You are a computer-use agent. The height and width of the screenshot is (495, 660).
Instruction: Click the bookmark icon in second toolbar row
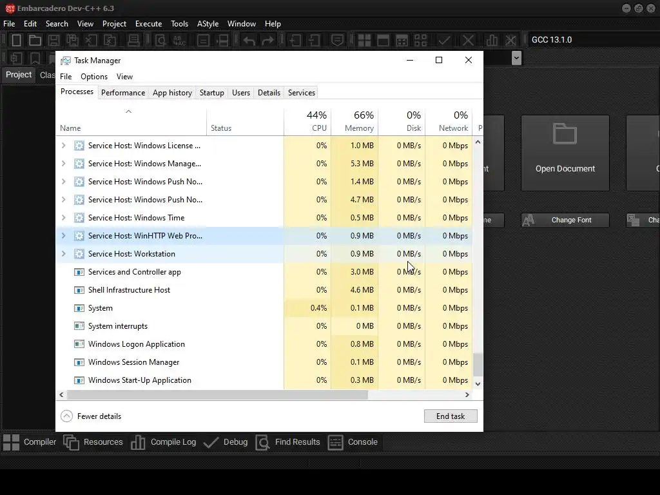(35, 58)
